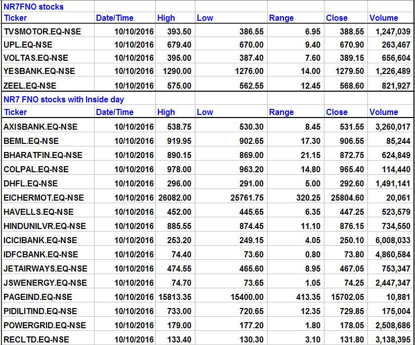Select PAGEIND range value 413.35
The image size is (415, 345).
307,297
